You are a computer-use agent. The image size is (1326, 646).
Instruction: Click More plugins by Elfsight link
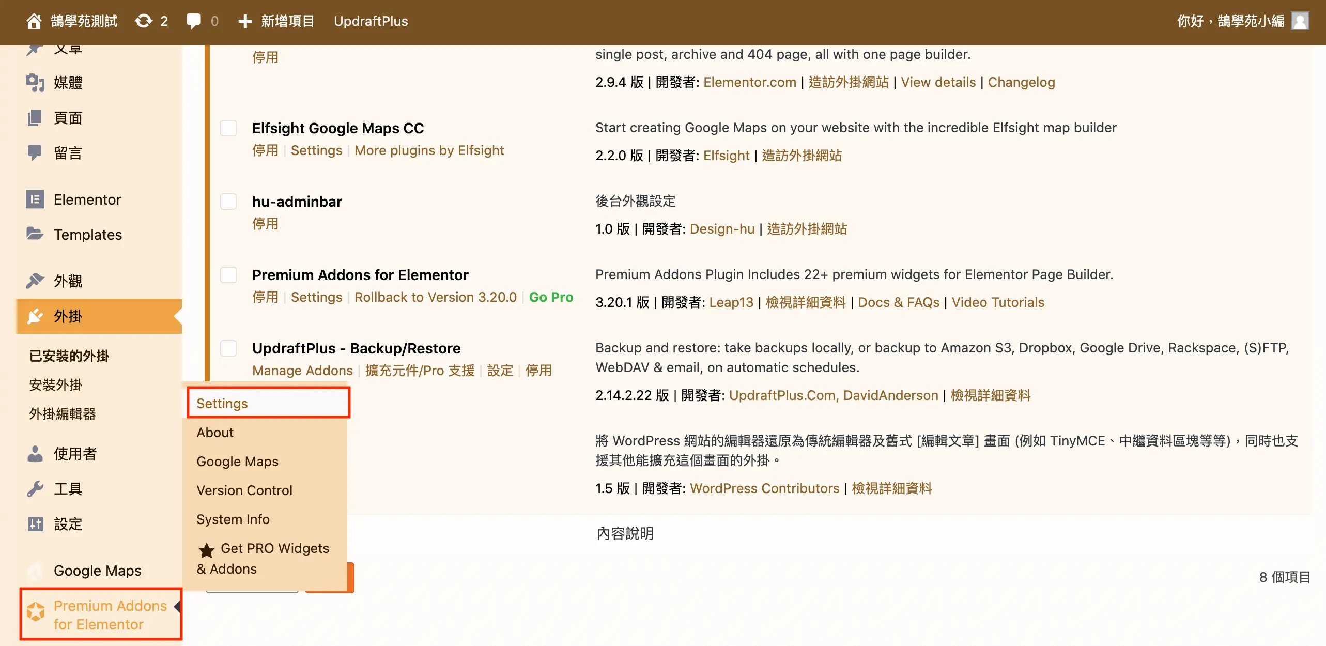429,150
